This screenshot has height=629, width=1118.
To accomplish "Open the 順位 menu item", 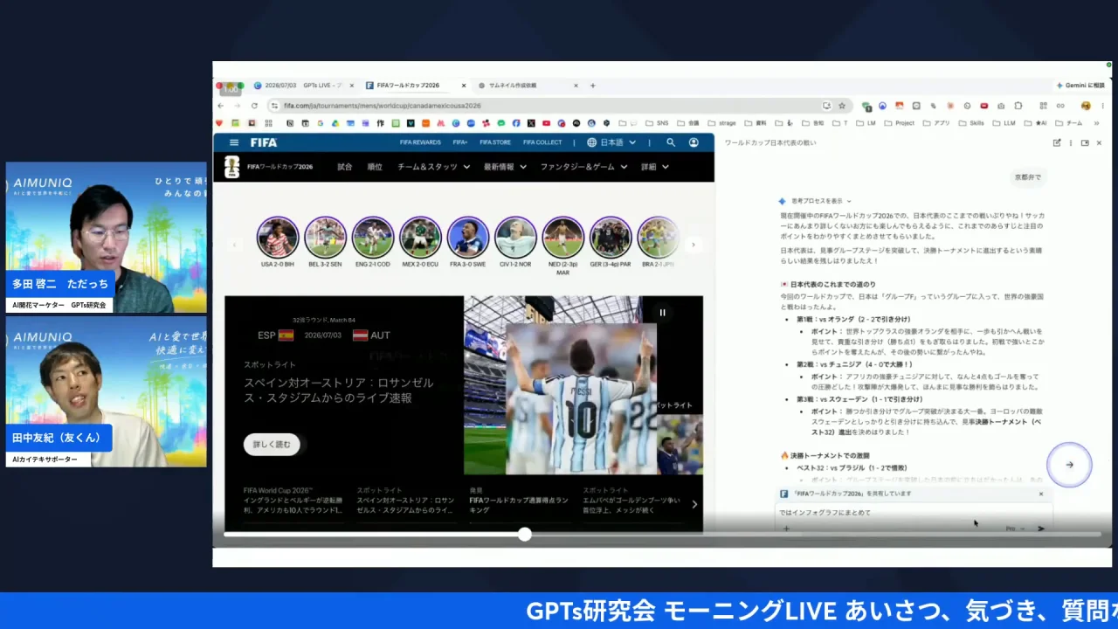I will (375, 167).
